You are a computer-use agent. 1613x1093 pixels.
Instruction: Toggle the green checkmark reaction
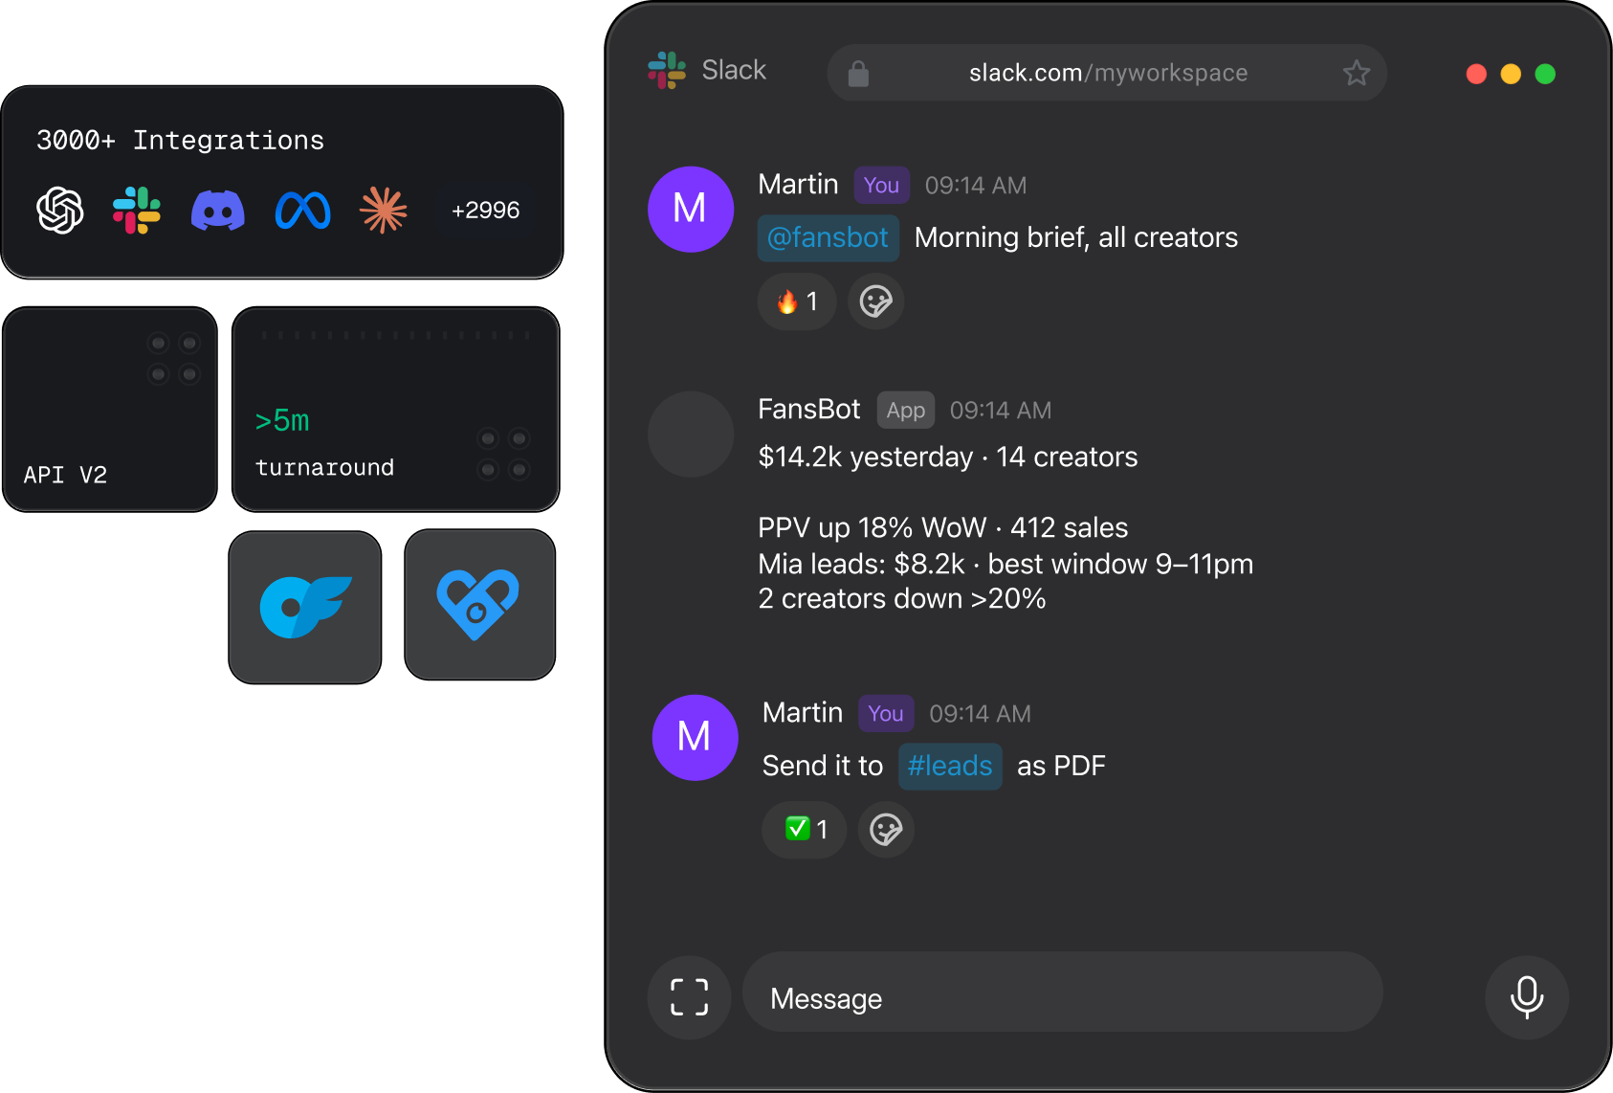tap(805, 829)
